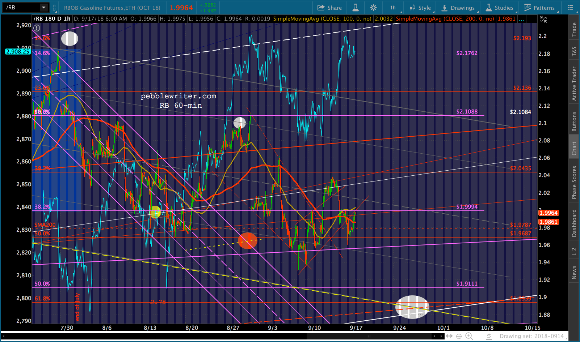Click the $1.9687 price level label

(520, 234)
